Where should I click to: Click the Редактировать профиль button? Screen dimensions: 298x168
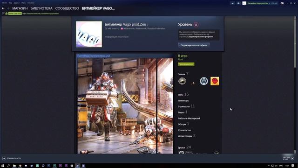(x=194, y=45)
